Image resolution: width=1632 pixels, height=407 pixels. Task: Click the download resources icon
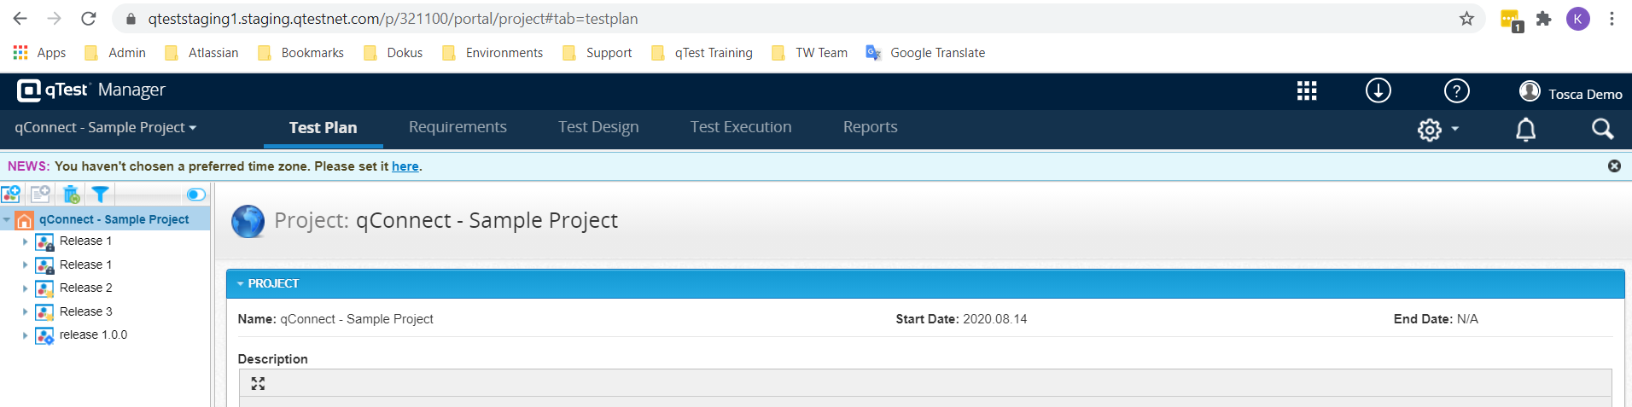[1378, 90]
